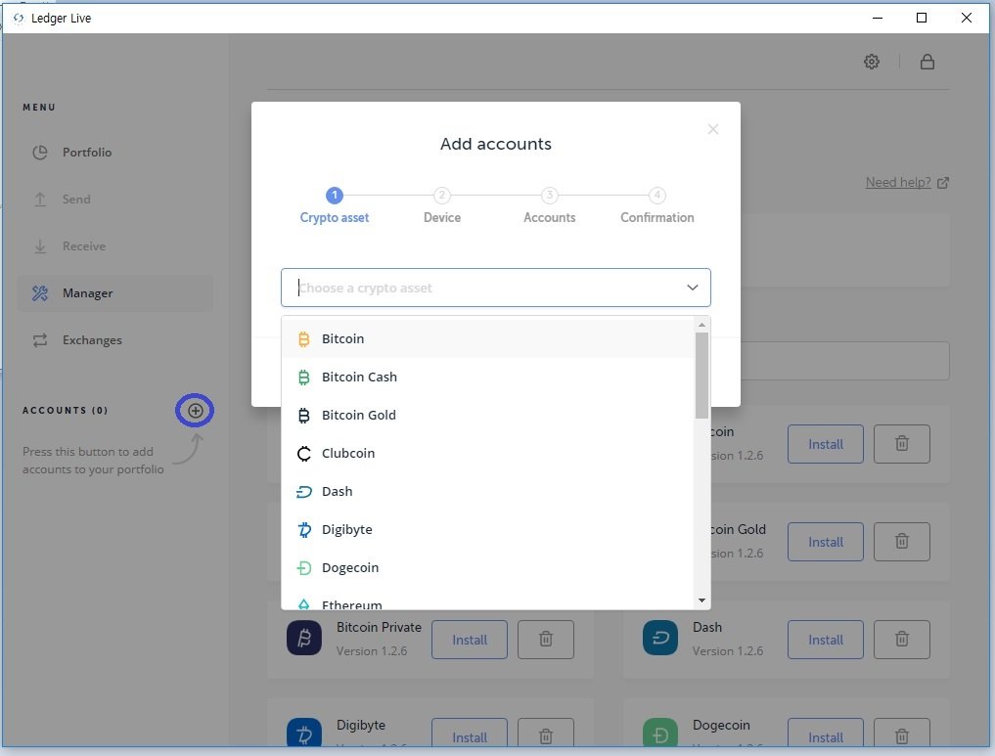Image resolution: width=995 pixels, height=756 pixels.
Task: Collapse the crypto asset dropdown chevron
Action: pos(693,288)
